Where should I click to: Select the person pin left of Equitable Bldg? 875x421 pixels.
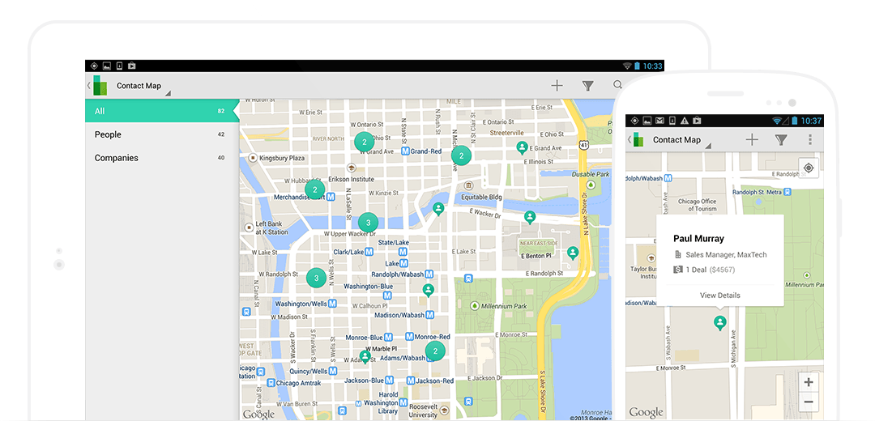coord(438,209)
